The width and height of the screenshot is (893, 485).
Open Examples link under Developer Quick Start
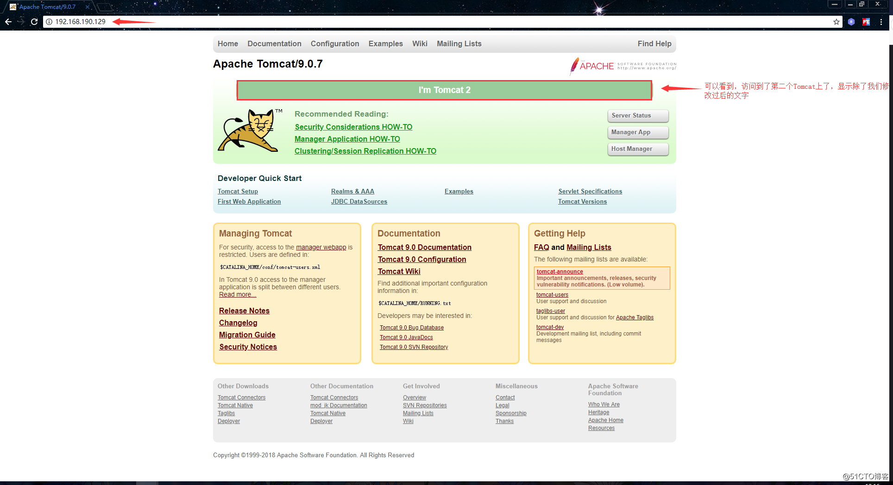459,191
